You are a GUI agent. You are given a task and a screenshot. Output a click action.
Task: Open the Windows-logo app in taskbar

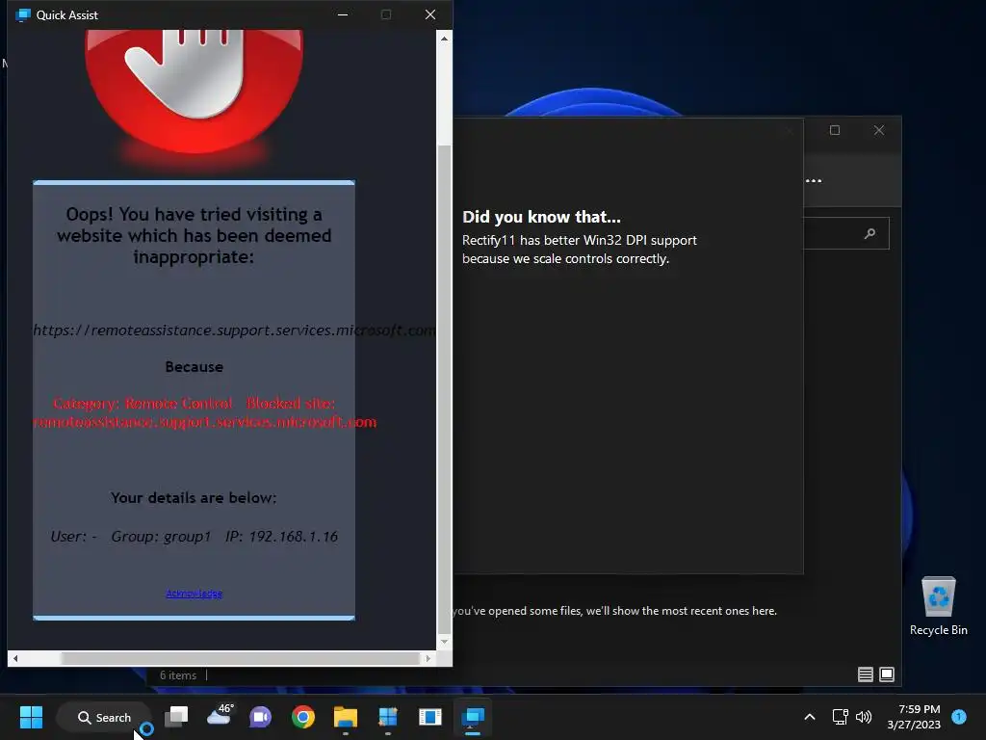[x=387, y=717]
